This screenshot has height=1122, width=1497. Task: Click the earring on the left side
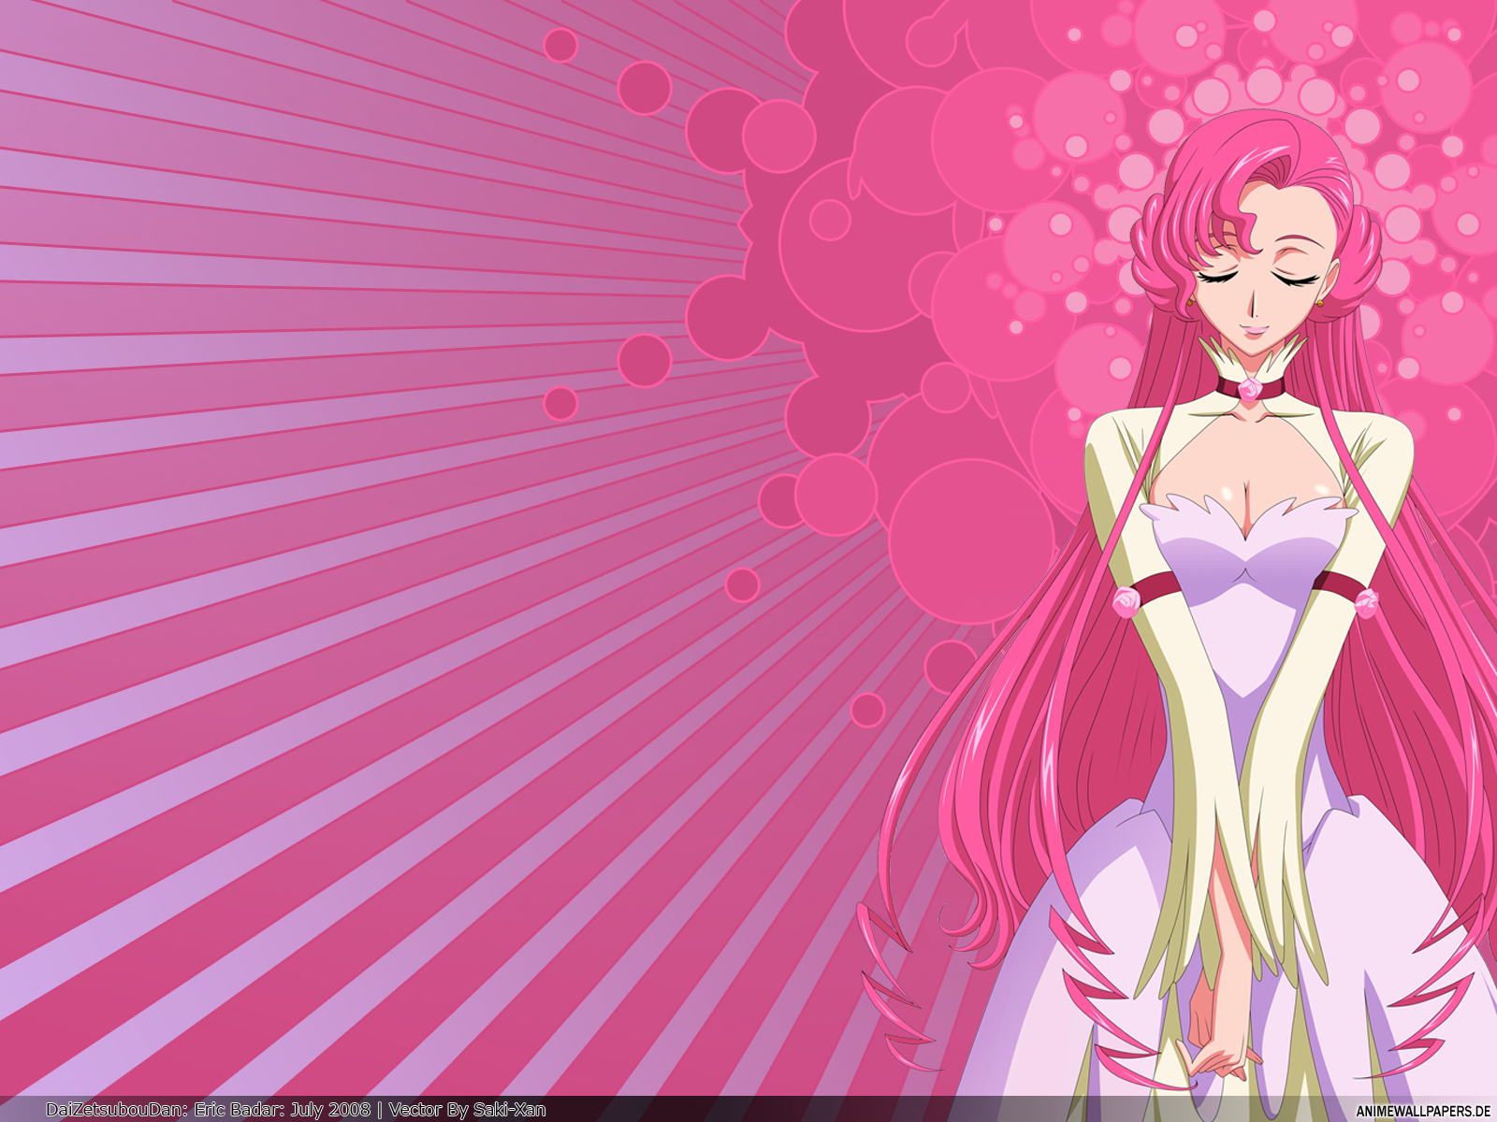click(1190, 302)
